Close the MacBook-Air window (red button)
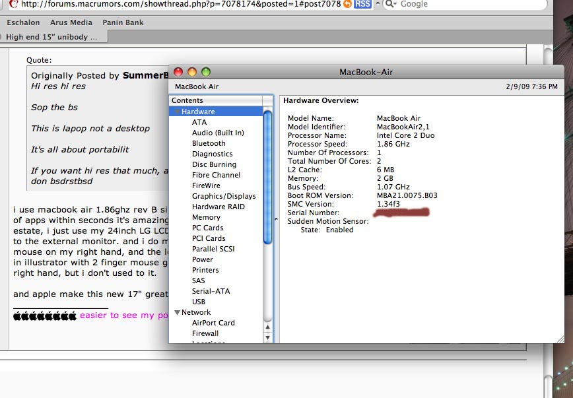The image size is (573, 398). pos(178,72)
